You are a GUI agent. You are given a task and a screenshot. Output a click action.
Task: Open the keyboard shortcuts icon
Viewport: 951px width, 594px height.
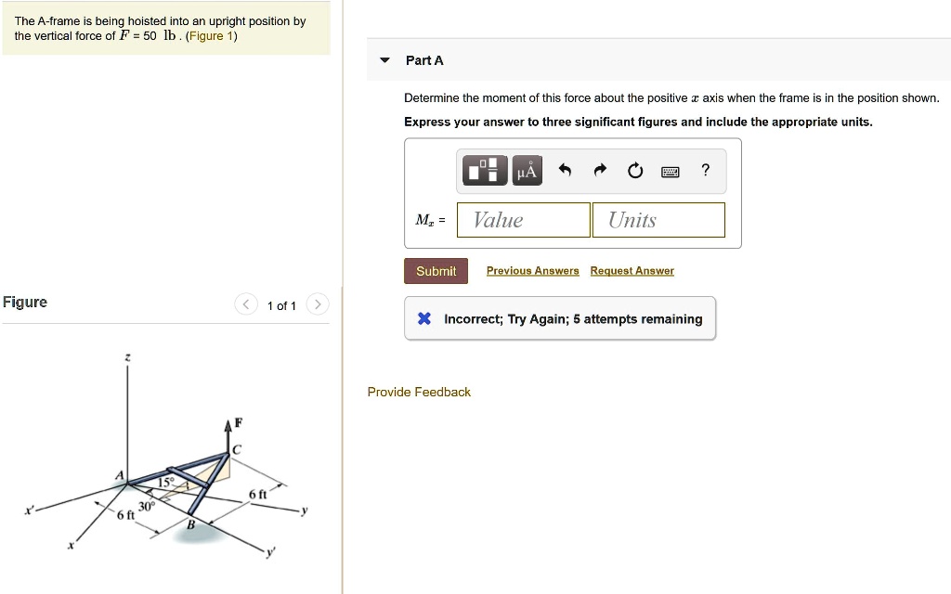tap(670, 170)
